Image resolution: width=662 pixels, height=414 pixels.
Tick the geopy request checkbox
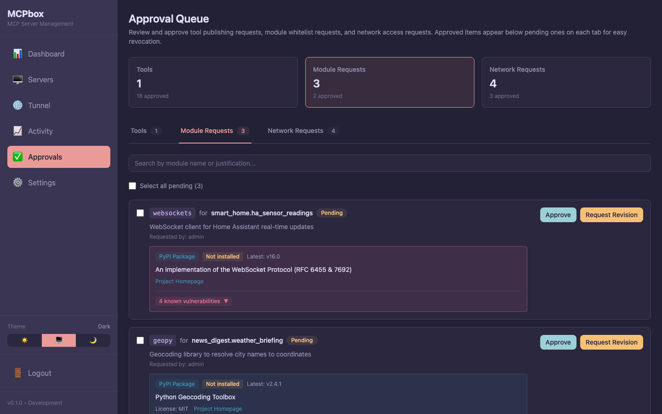(140, 340)
